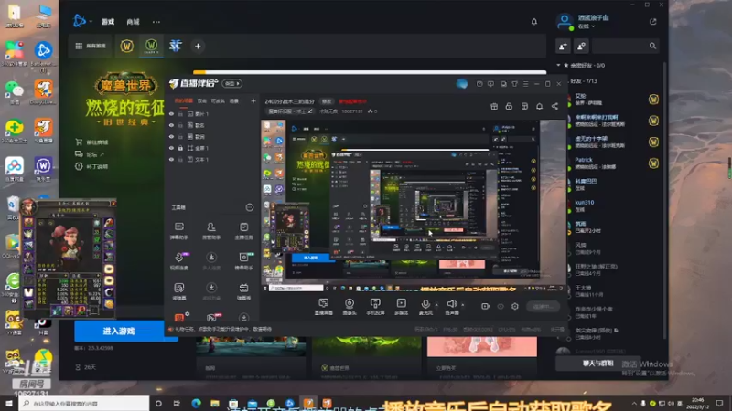
Task: Open the 补丁说明 patch notes link
Action: (x=92, y=166)
